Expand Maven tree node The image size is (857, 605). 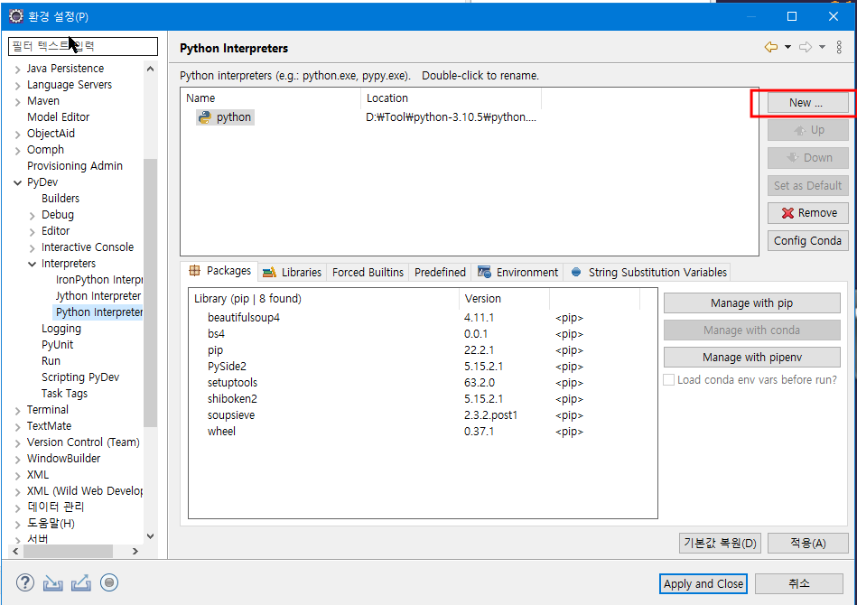[x=17, y=102]
